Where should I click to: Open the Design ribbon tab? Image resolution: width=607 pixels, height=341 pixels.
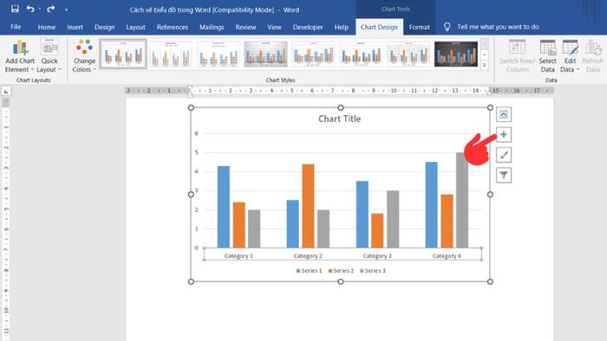click(105, 27)
